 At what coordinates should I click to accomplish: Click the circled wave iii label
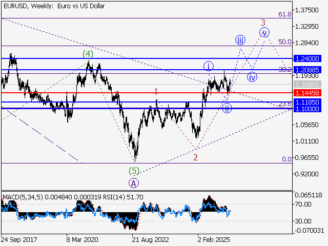click(x=240, y=40)
